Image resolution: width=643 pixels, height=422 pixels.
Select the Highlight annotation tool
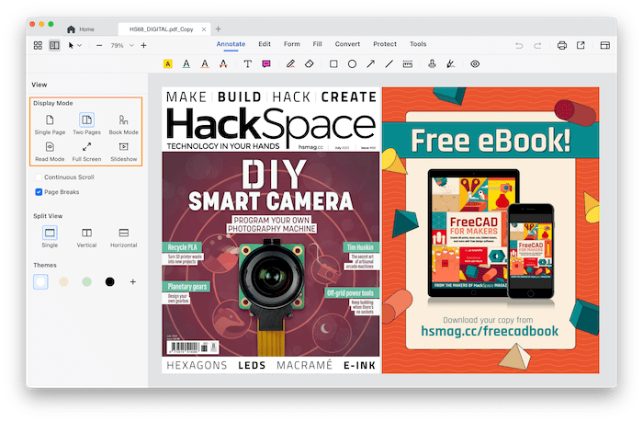click(168, 64)
